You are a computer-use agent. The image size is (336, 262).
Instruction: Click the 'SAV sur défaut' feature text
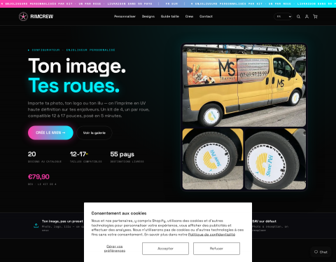[264, 221]
